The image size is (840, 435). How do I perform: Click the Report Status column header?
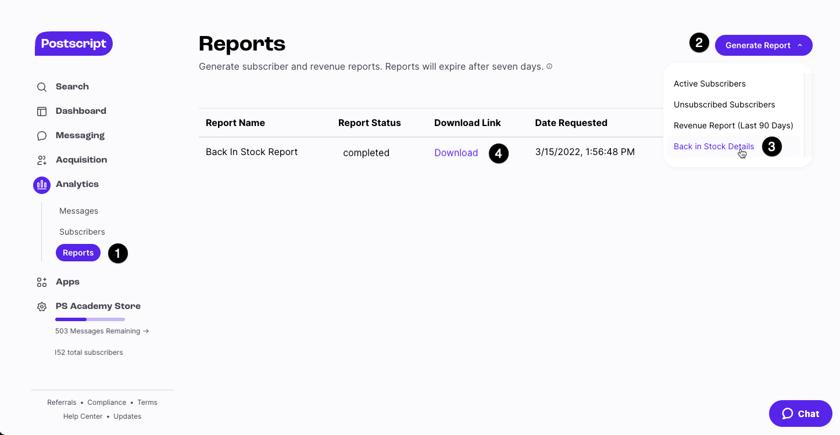point(370,123)
